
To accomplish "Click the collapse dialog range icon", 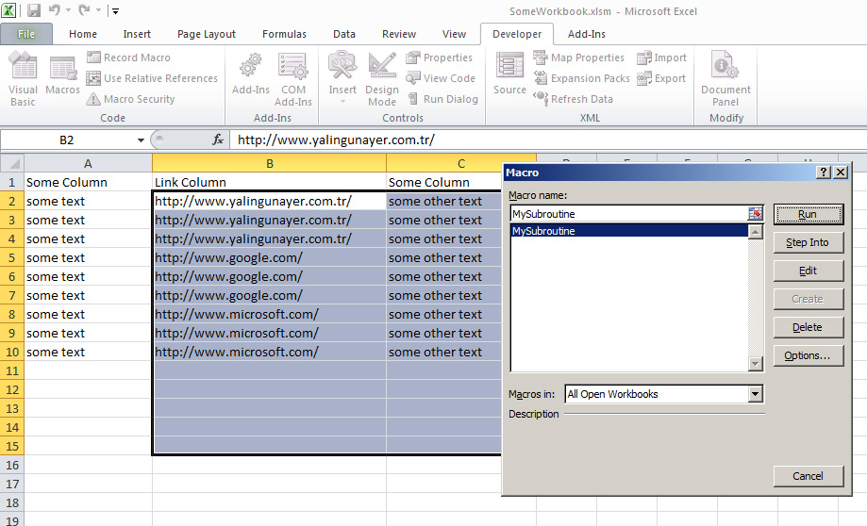I will [755, 214].
